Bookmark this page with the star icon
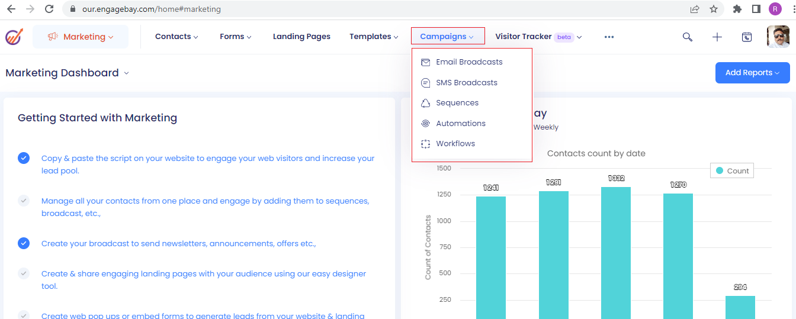This screenshot has width=796, height=319. 714,9
